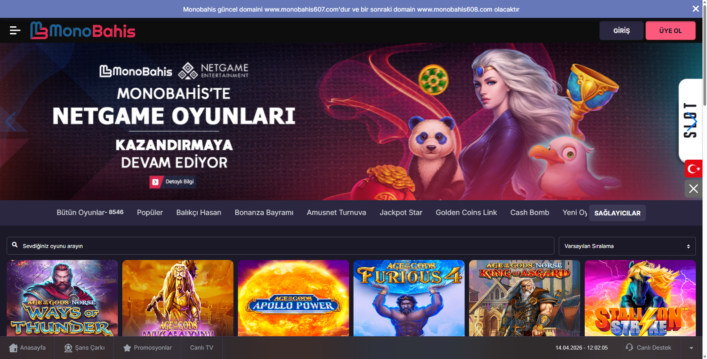Close the floating side widget
This screenshot has width=707, height=359.
tap(694, 189)
